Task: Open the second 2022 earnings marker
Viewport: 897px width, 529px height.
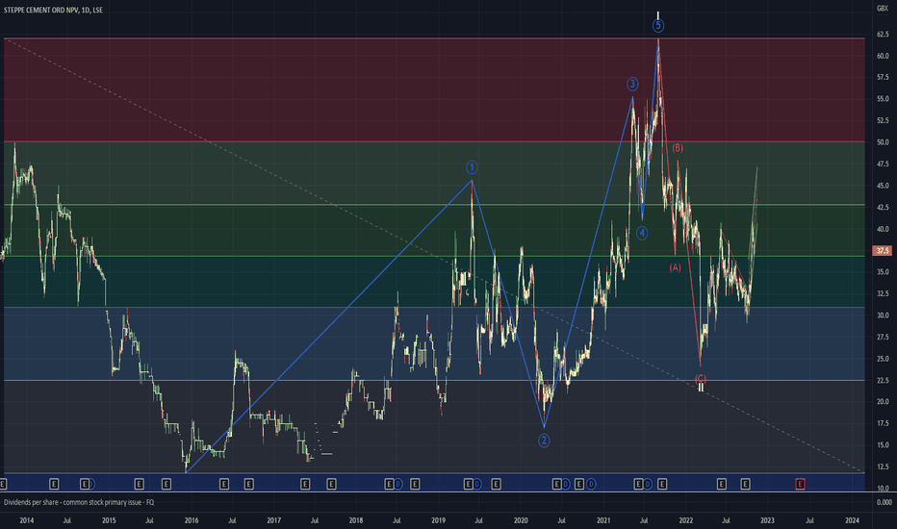Action: click(x=745, y=485)
